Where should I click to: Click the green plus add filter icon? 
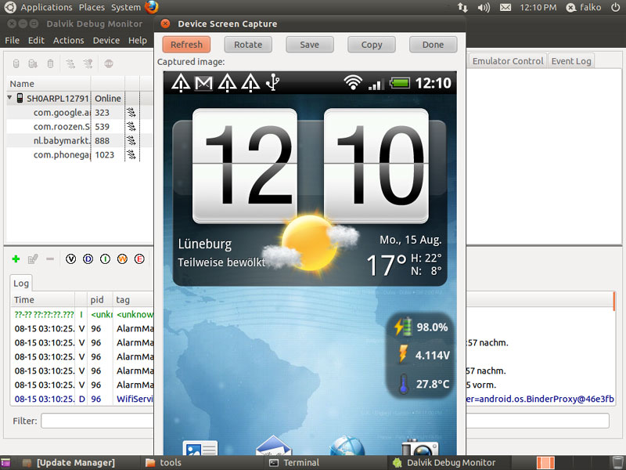16,258
